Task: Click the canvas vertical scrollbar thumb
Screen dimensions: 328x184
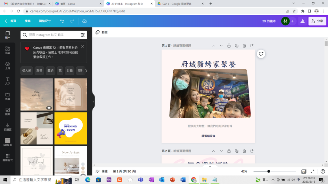Action: [x=326, y=43]
